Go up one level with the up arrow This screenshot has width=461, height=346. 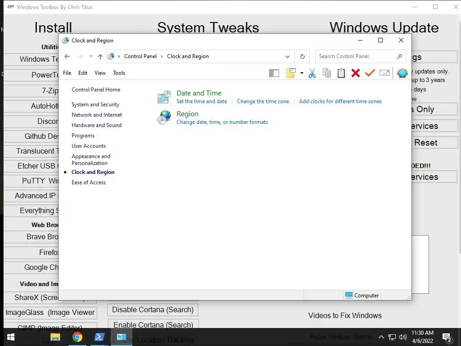click(100, 56)
